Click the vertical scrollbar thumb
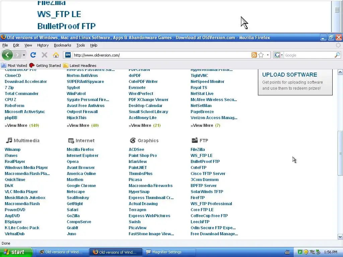Screen dimensions: 343x257 (340, 153)
